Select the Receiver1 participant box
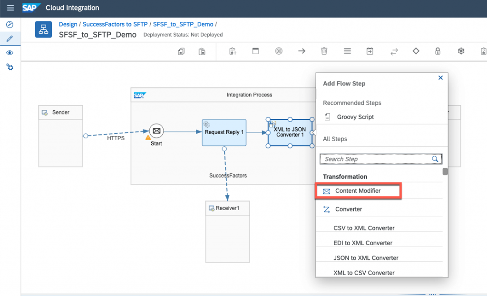This screenshot has height=296, width=487. [x=228, y=232]
